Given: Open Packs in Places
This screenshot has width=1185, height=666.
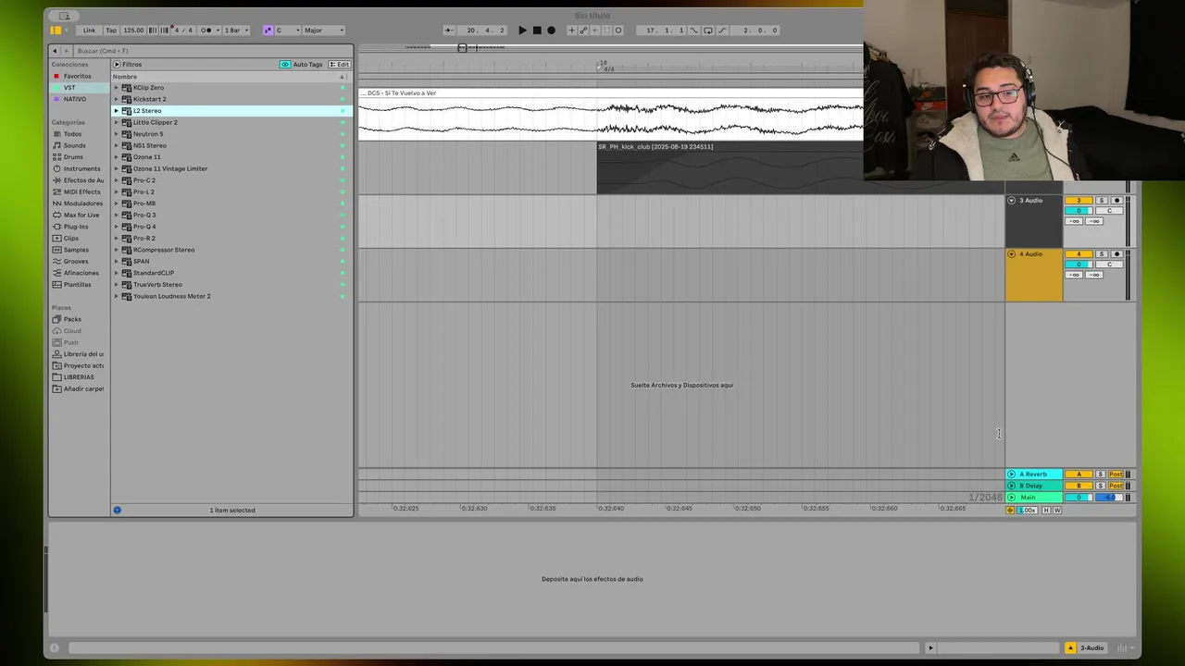Looking at the screenshot, I should [x=72, y=319].
